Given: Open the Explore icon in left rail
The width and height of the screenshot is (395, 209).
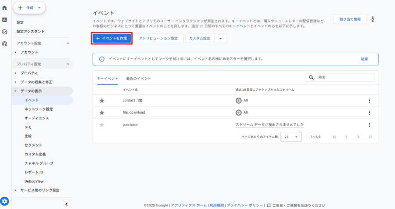Looking at the screenshot, I should (x=5, y=32).
